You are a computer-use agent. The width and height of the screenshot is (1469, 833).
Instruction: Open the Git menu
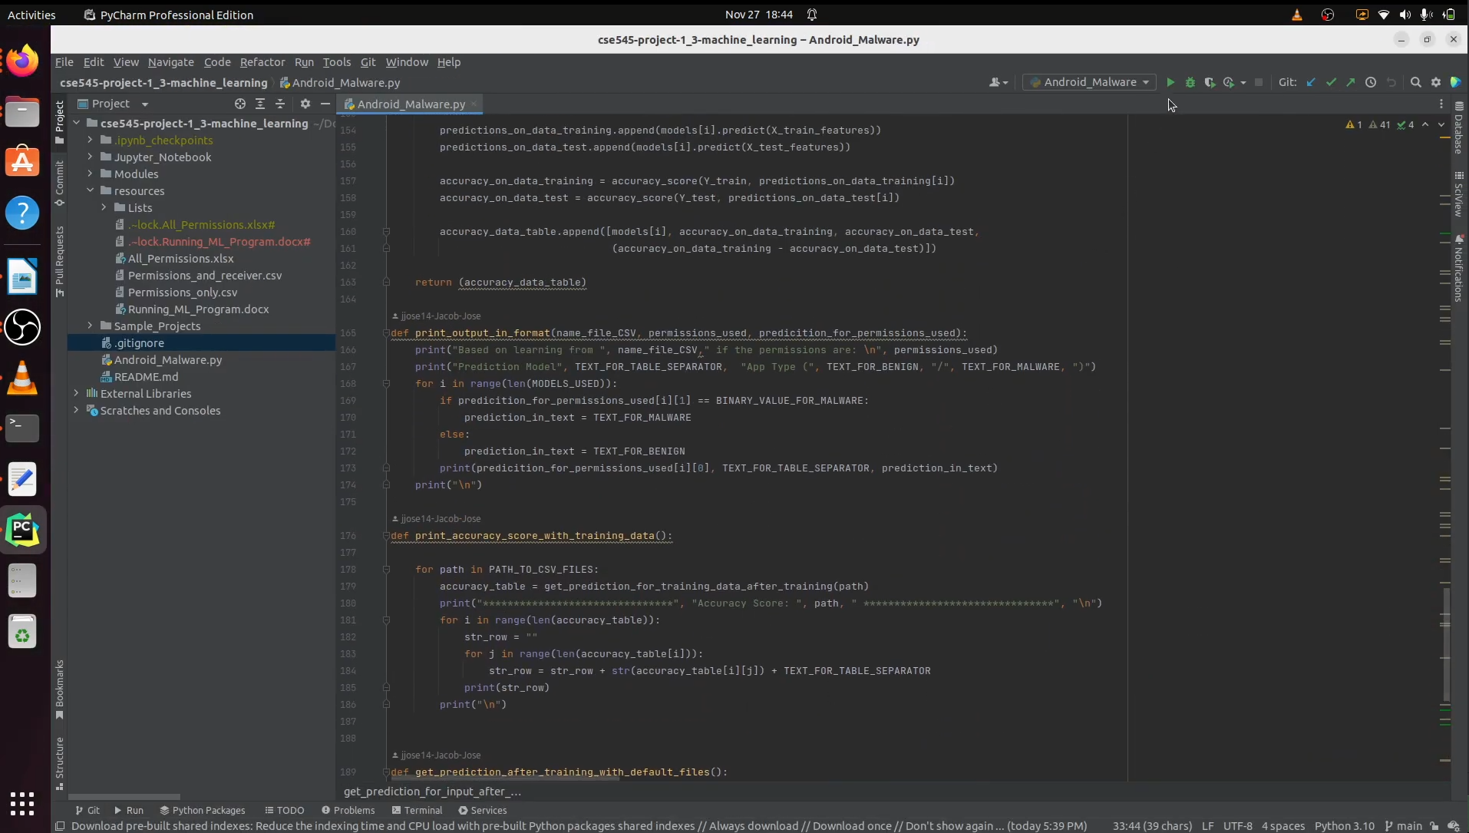(x=368, y=62)
